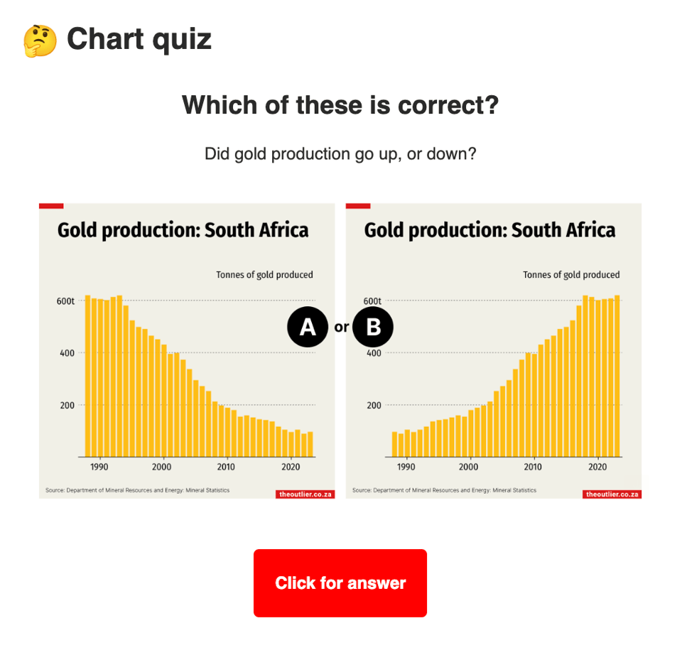Screen dimensions: 682x655
Task: Click the Chart quiz heading
Action: 139,39
